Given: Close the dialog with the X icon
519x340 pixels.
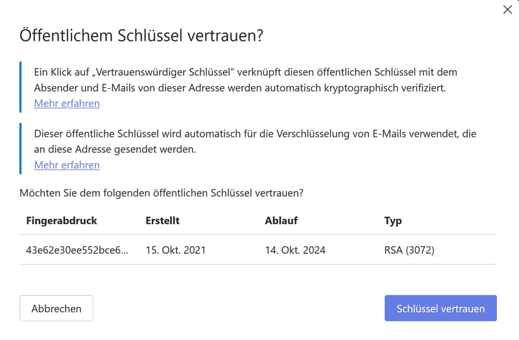Looking at the screenshot, I should pos(507,10).
